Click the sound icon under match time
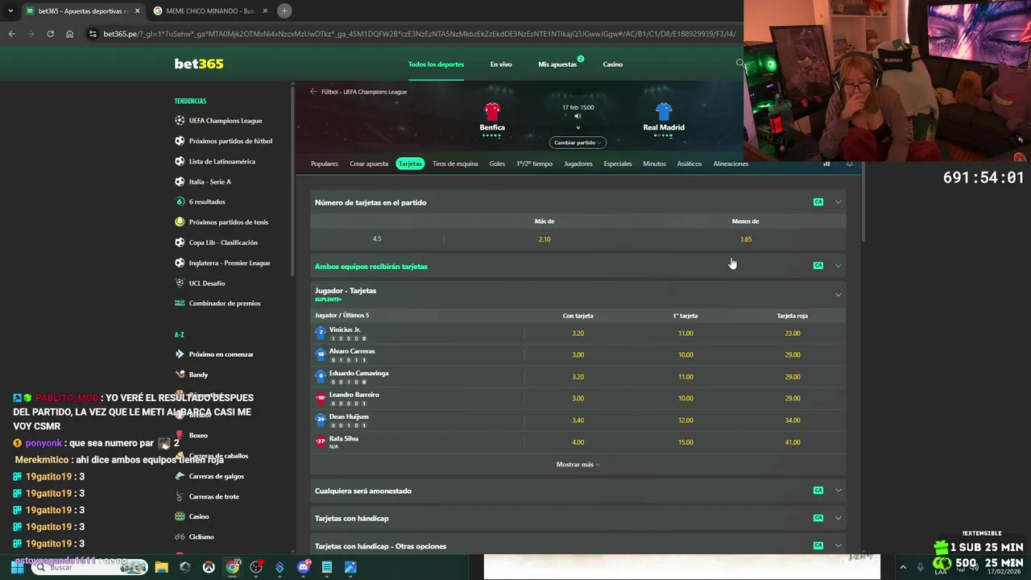The width and height of the screenshot is (1031, 580). pyautogui.click(x=578, y=117)
